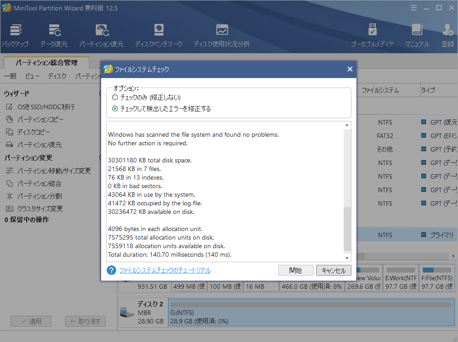Open the バックアップ (Backup) tool
458x342 pixels.
point(15,36)
